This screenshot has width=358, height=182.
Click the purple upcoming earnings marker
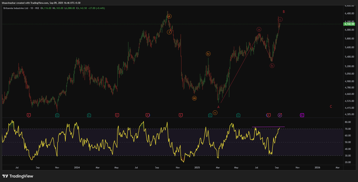[x=302, y=115]
